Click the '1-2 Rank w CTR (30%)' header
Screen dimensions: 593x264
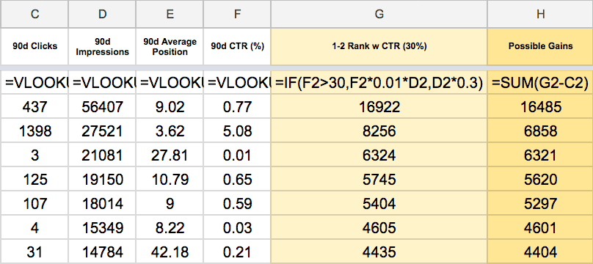pos(379,46)
